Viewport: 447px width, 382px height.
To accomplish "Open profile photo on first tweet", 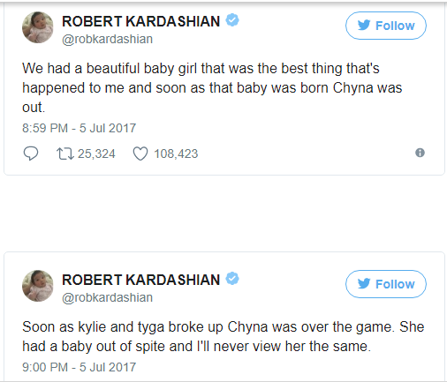I will 38,27.
